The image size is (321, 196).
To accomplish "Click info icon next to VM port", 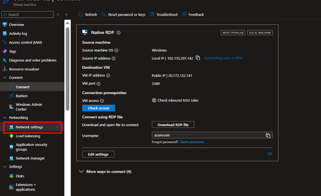I will 98,84.
